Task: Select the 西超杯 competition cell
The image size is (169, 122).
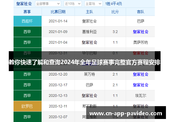Action: pyautogui.click(x=27, y=21)
